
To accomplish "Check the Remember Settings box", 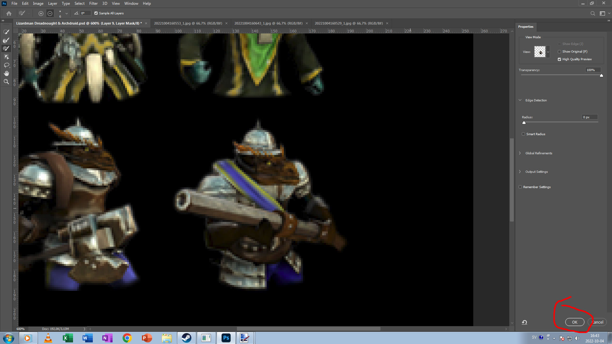I will click(520, 187).
